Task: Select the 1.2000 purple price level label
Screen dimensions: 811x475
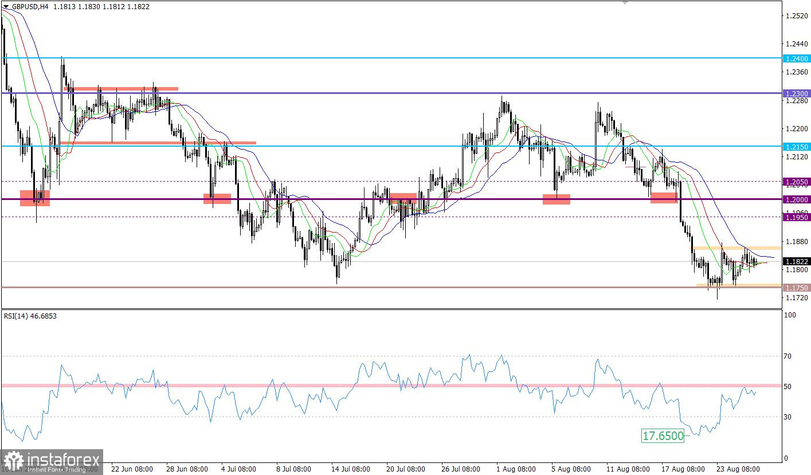Action: pyautogui.click(x=796, y=199)
